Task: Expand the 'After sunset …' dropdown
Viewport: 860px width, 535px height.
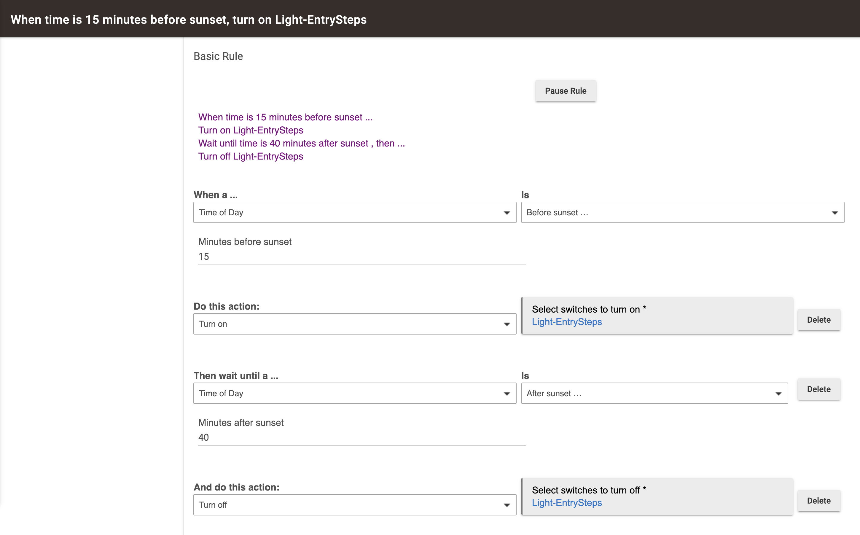Action: pyautogui.click(x=654, y=393)
